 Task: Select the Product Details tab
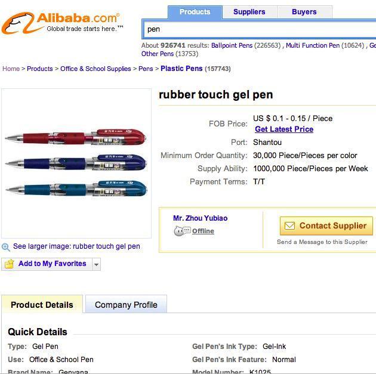coord(42,305)
